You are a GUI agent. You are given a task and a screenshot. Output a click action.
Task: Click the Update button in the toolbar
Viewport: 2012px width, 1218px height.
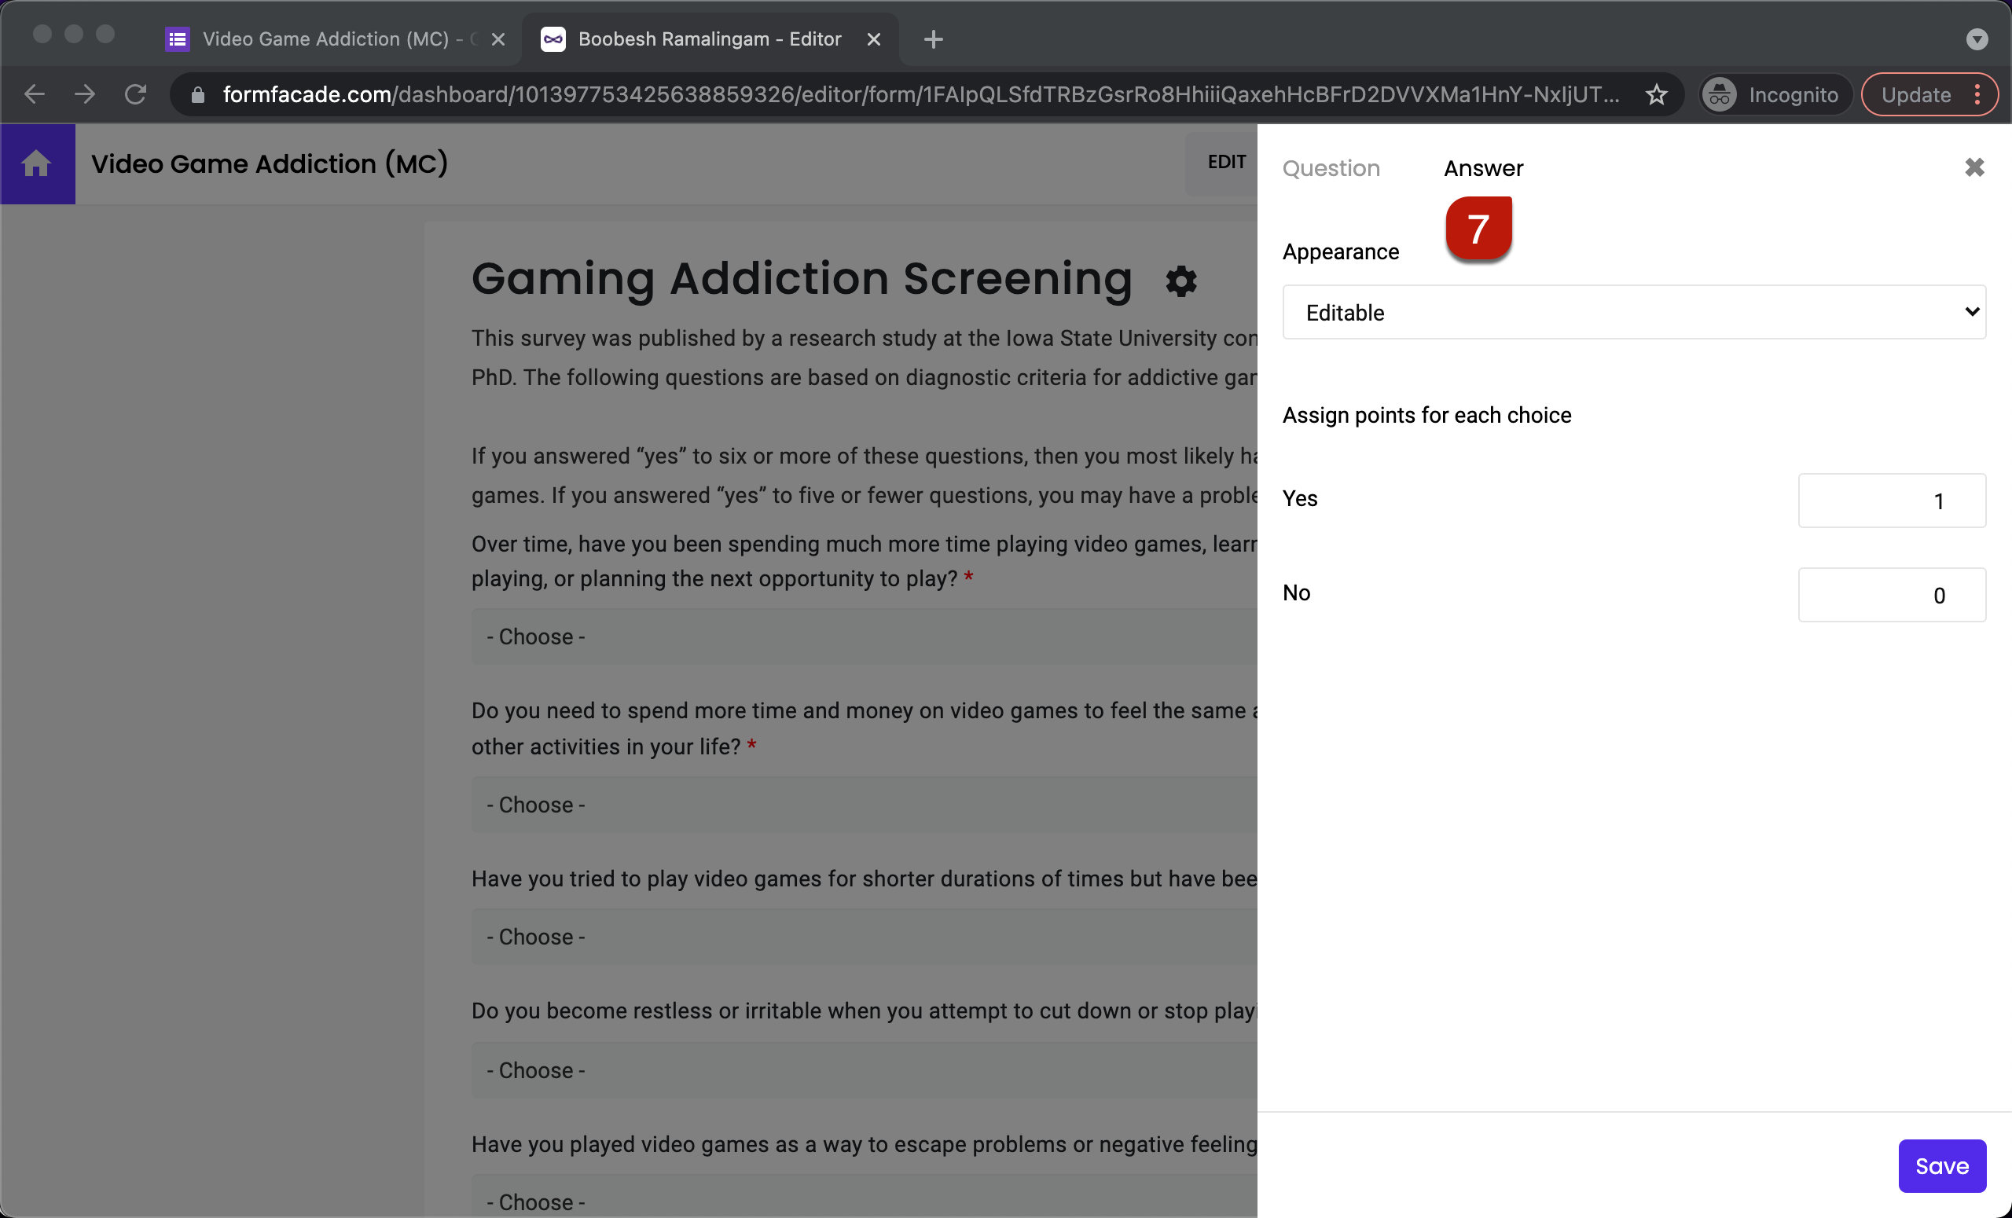coord(1915,94)
